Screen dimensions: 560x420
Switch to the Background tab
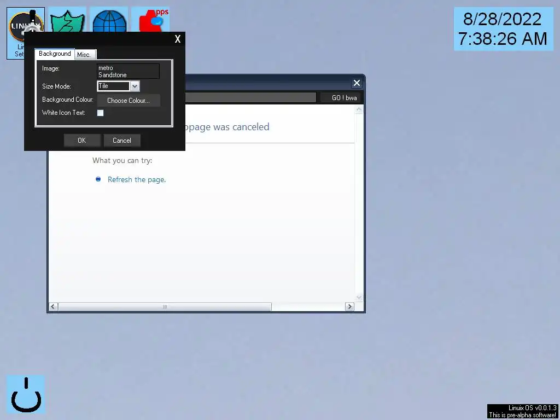55,54
